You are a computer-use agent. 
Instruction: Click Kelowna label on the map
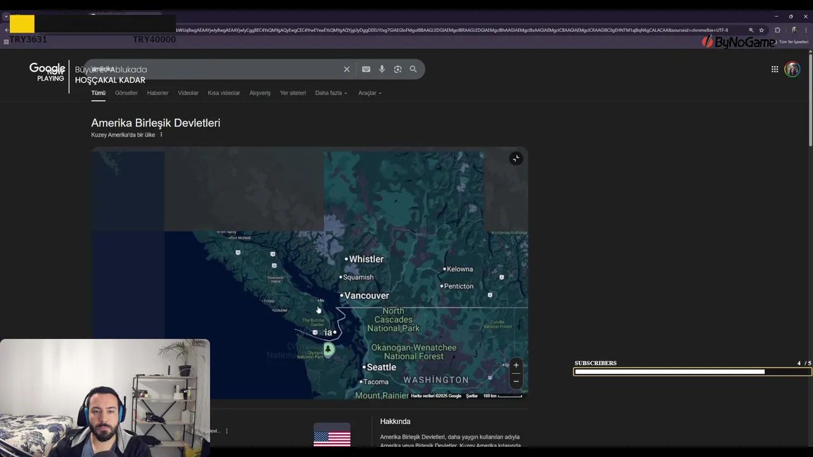[460, 269]
